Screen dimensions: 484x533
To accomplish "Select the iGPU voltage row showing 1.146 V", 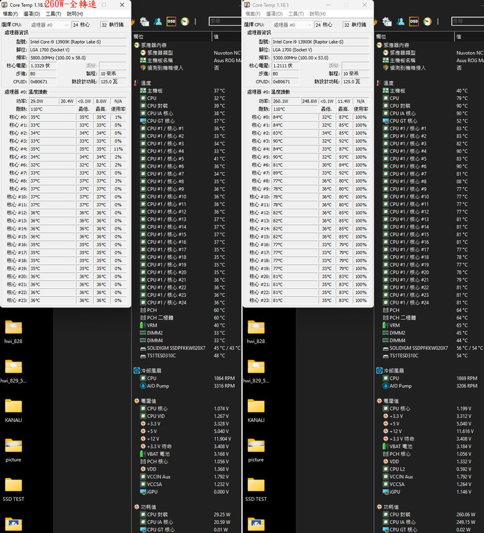I will coord(429,492).
